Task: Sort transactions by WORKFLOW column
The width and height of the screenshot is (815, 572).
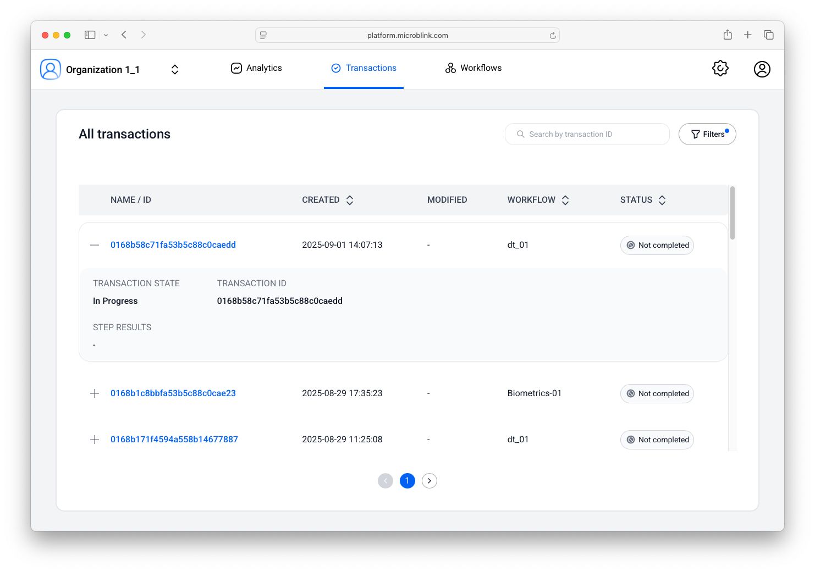Action: point(565,199)
